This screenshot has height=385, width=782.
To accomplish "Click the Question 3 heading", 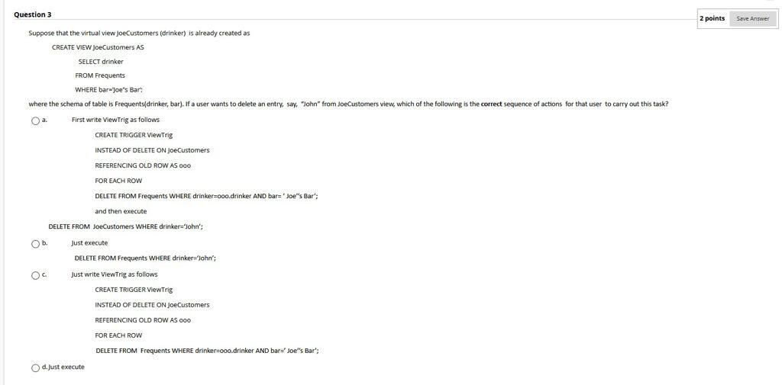I will tap(33, 14).
